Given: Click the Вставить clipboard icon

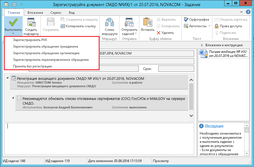Looking at the screenshot, I should coord(148,23).
